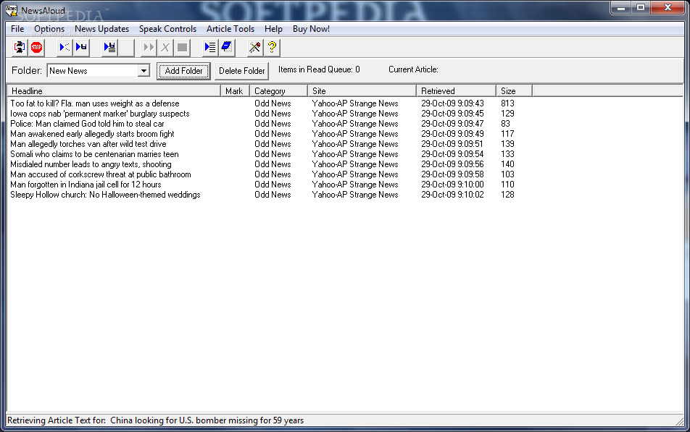Sort by the Headline column header
This screenshot has height=432, width=690.
tap(114, 91)
